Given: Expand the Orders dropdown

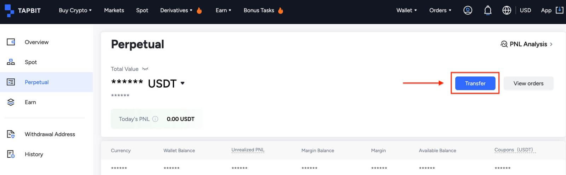Looking at the screenshot, I should pyautogui.click(x=440, y=11).
